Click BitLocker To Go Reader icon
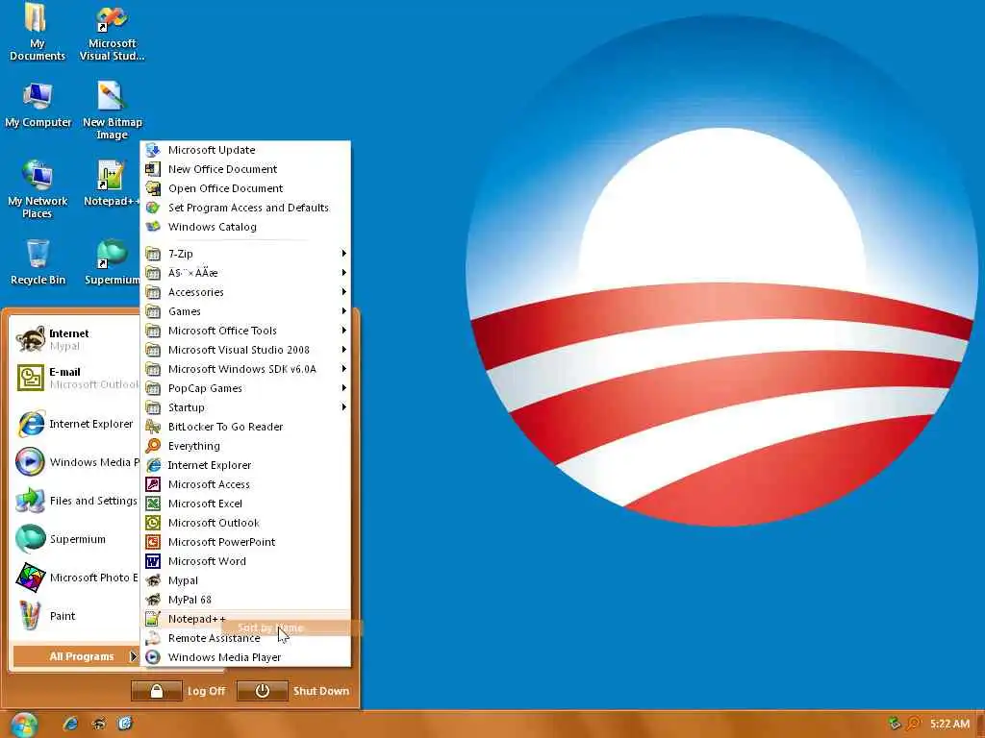This screenshot has height=738, width=985. pos(153,427)
